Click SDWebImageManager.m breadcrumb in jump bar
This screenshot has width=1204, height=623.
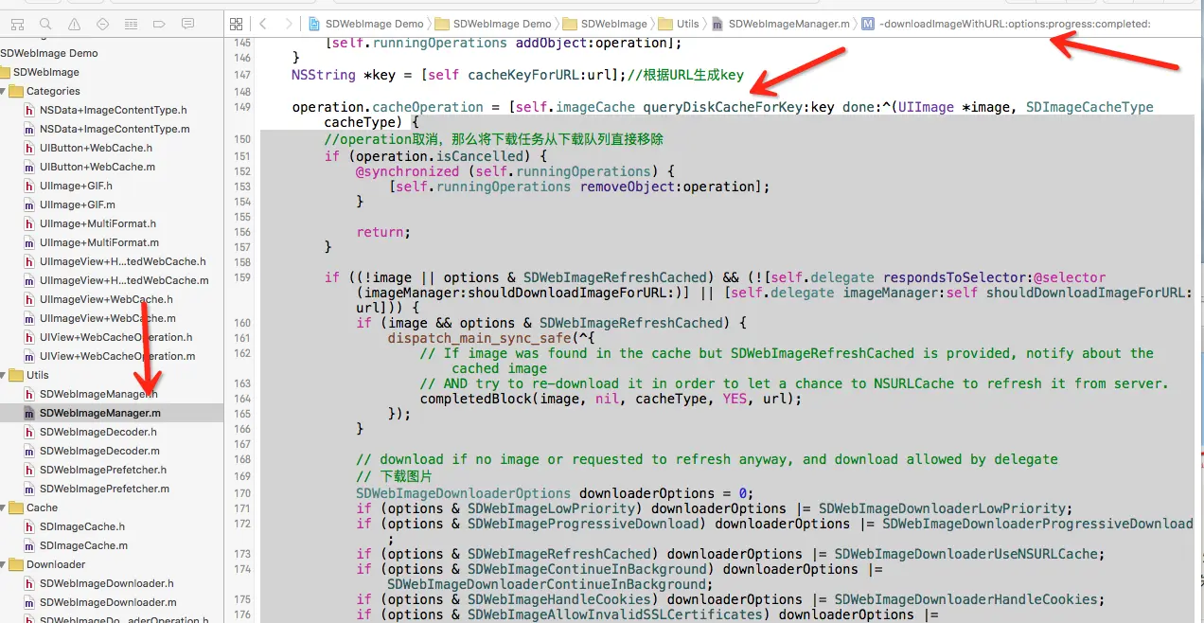point(781,24)
